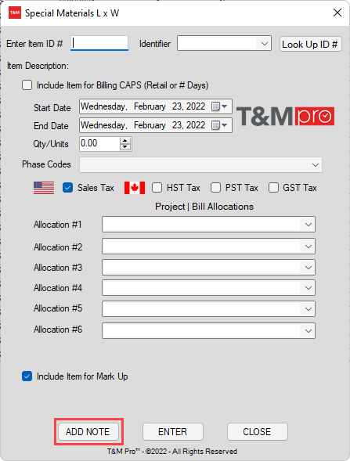Click the Canadian flag icon
This screenshot has height=461, width=350.
(135, 188)
